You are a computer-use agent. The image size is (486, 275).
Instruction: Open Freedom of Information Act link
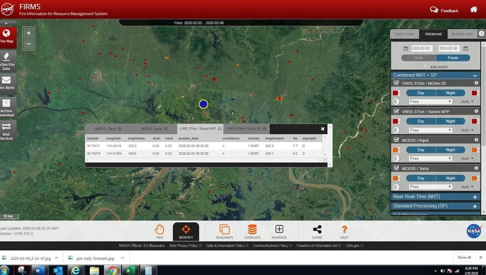coord(319,246)
